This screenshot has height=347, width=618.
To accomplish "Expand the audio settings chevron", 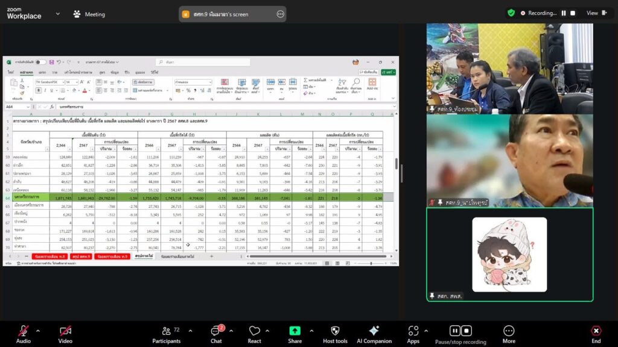I will pyautogui.click(x=38, y=330).
